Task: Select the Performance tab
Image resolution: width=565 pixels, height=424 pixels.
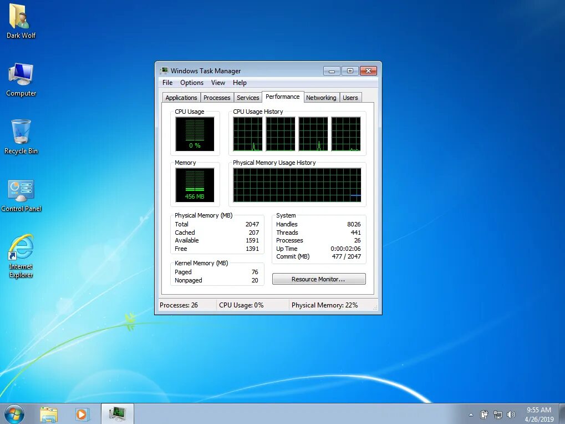Action: click(x=283, y=97)
